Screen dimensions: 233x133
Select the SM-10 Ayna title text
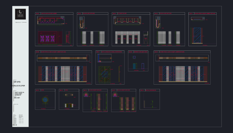[43, 90]
